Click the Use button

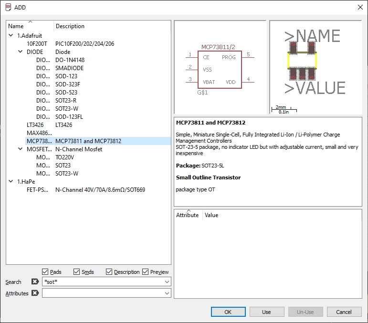[267, 312]
